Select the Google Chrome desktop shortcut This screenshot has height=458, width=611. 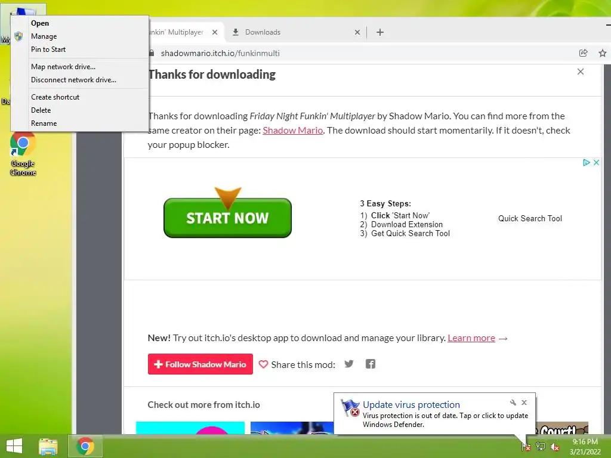(23, 154)
